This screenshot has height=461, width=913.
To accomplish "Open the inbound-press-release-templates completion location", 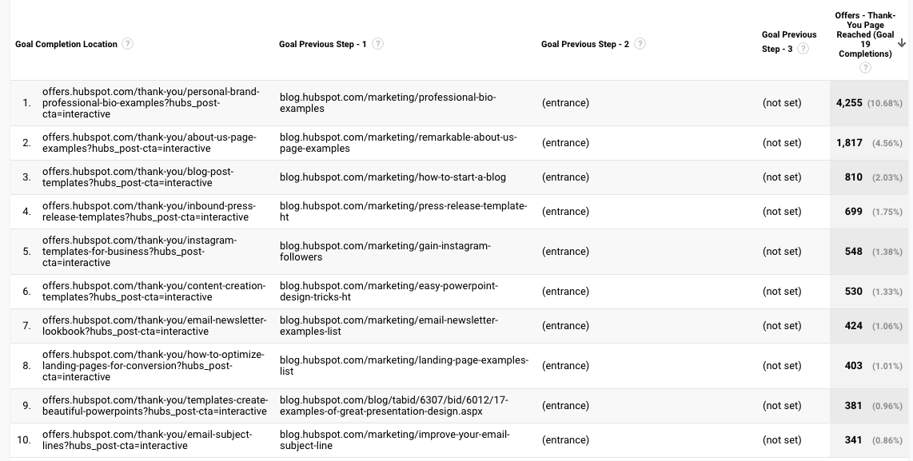I will [150, 212].
